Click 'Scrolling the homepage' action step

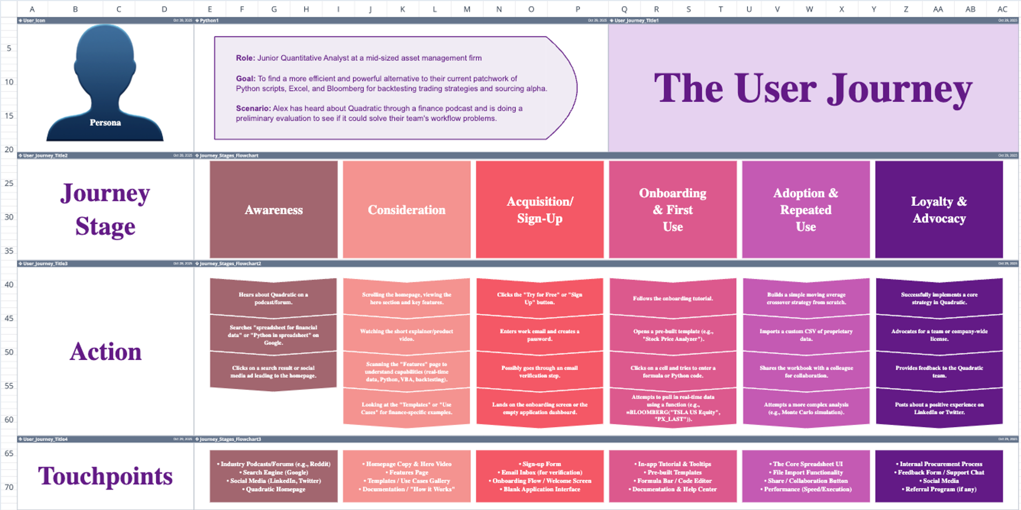[407, 298]
